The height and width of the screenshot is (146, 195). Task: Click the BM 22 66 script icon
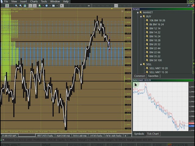(x=147, y=52)
